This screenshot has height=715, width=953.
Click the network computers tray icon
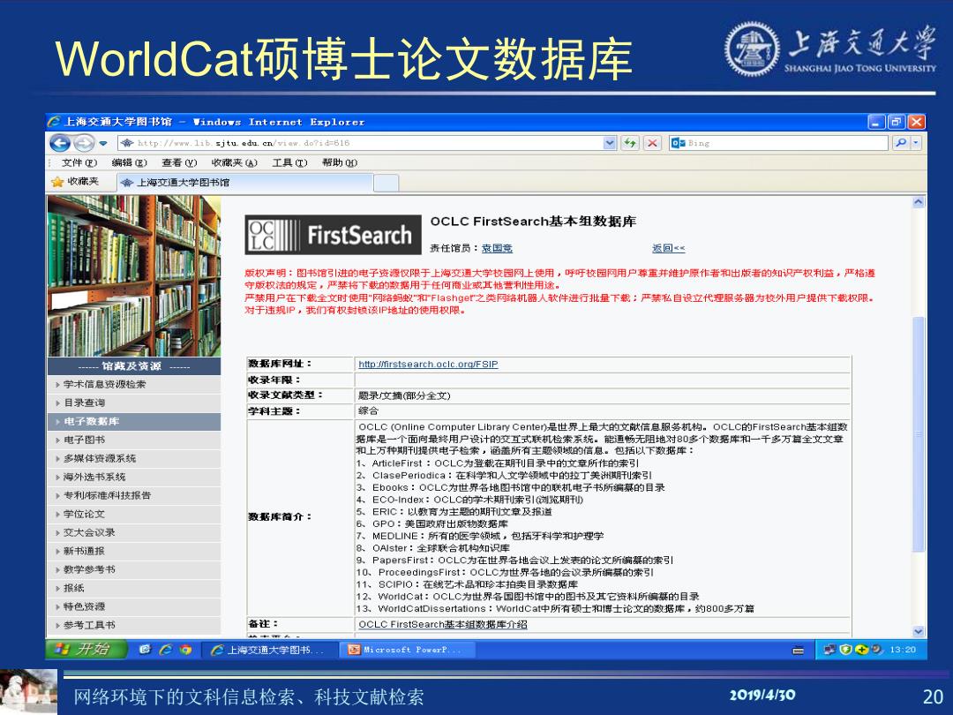click(x=829, y=650)
